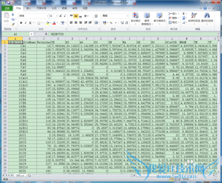Click the blue Help question mark icon
The width and height of the screenshot is (222, 183).
[205, 8]
